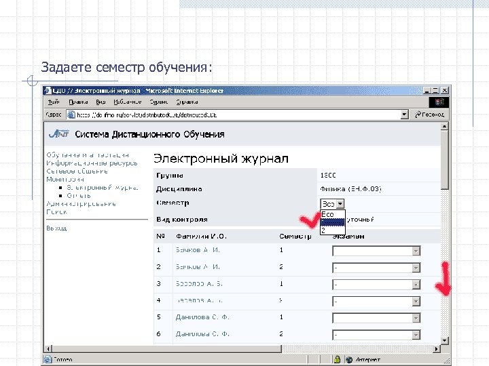Image resolution: width=489 pixels, height=366 pixels.
Task: Open Мониторинг sidebar link
Action: click(x=65, y=179)
